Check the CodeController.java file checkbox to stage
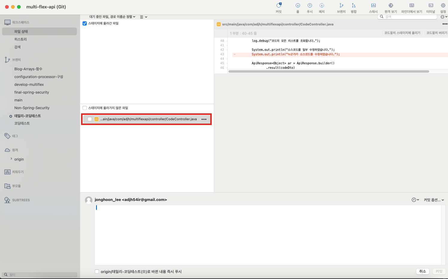 point(90,119)
